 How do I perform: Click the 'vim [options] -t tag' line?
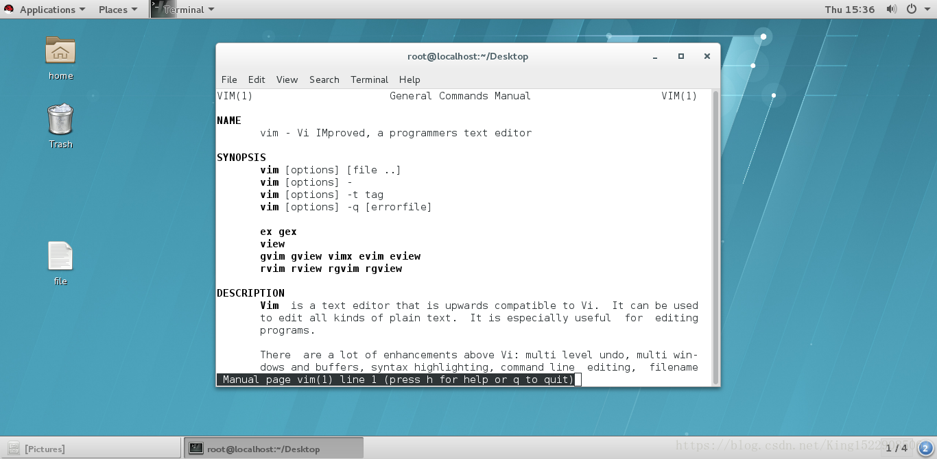click(322, 195)
